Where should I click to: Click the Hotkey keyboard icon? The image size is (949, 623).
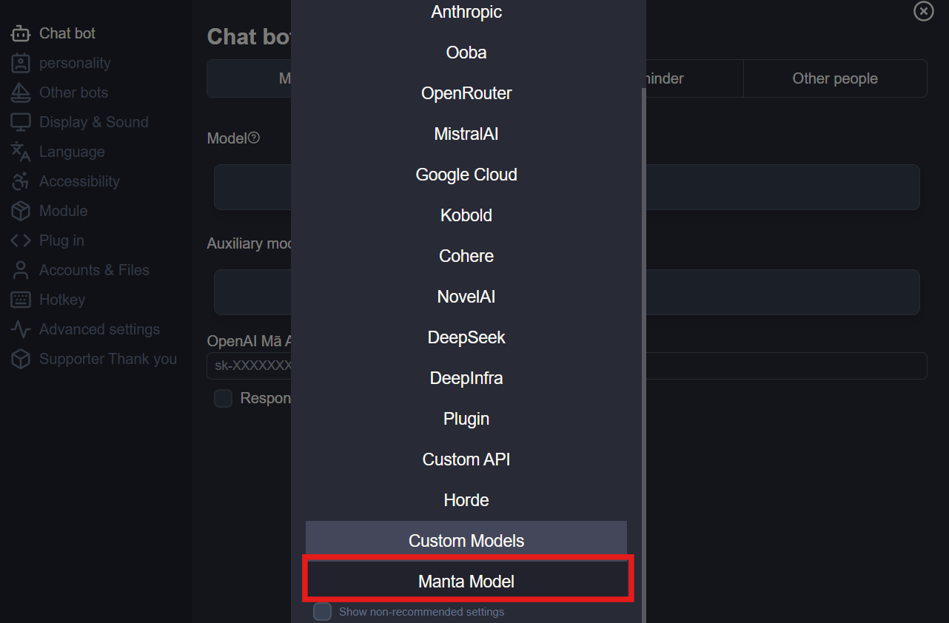(20, 300)
